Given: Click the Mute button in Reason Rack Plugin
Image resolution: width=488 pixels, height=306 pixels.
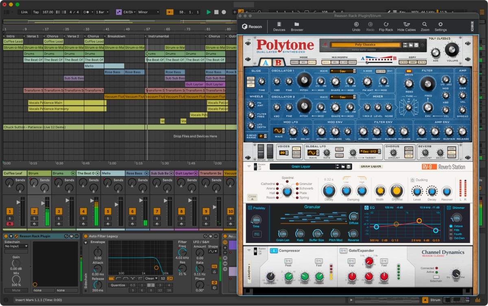Looking at the screenshot, I should tap(16, 291).
